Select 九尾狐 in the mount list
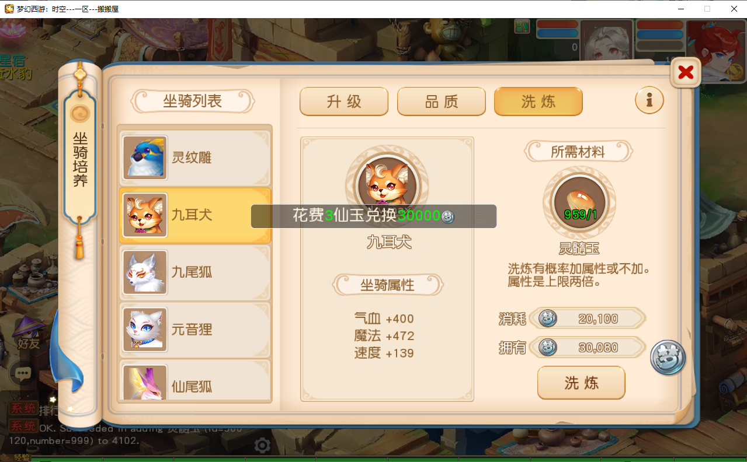747x462 pixels. click(195, 272)
